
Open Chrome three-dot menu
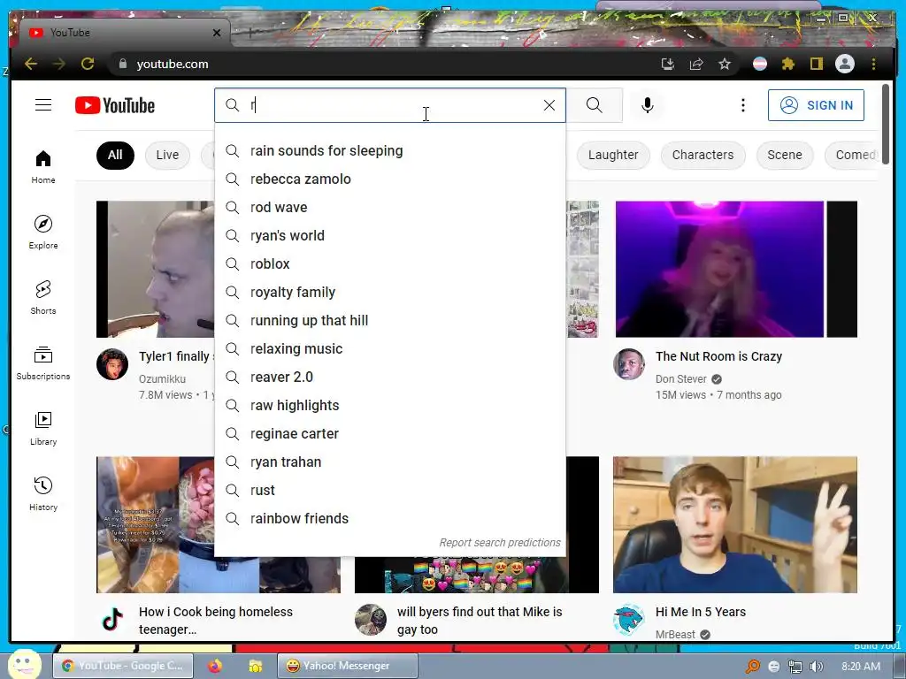(873, 64)
